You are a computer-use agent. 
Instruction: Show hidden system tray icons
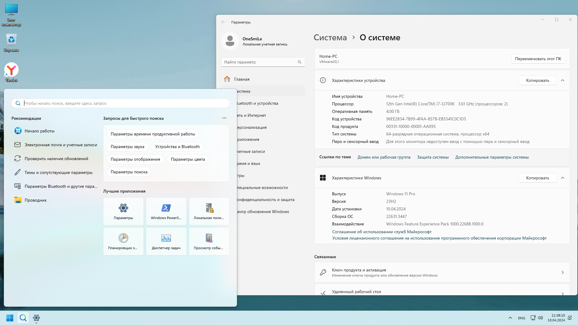pos(510,318)
